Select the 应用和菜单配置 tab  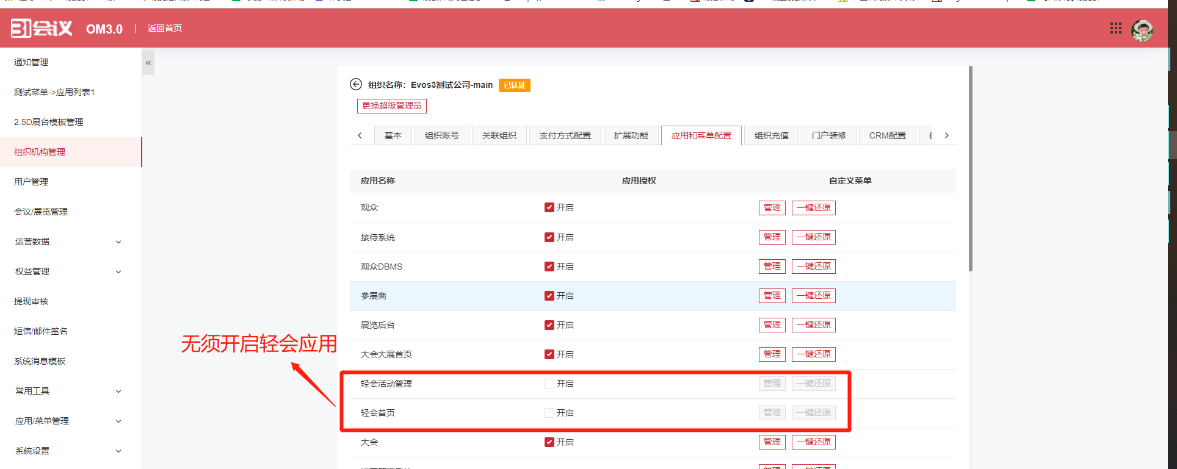coord(701,135)
